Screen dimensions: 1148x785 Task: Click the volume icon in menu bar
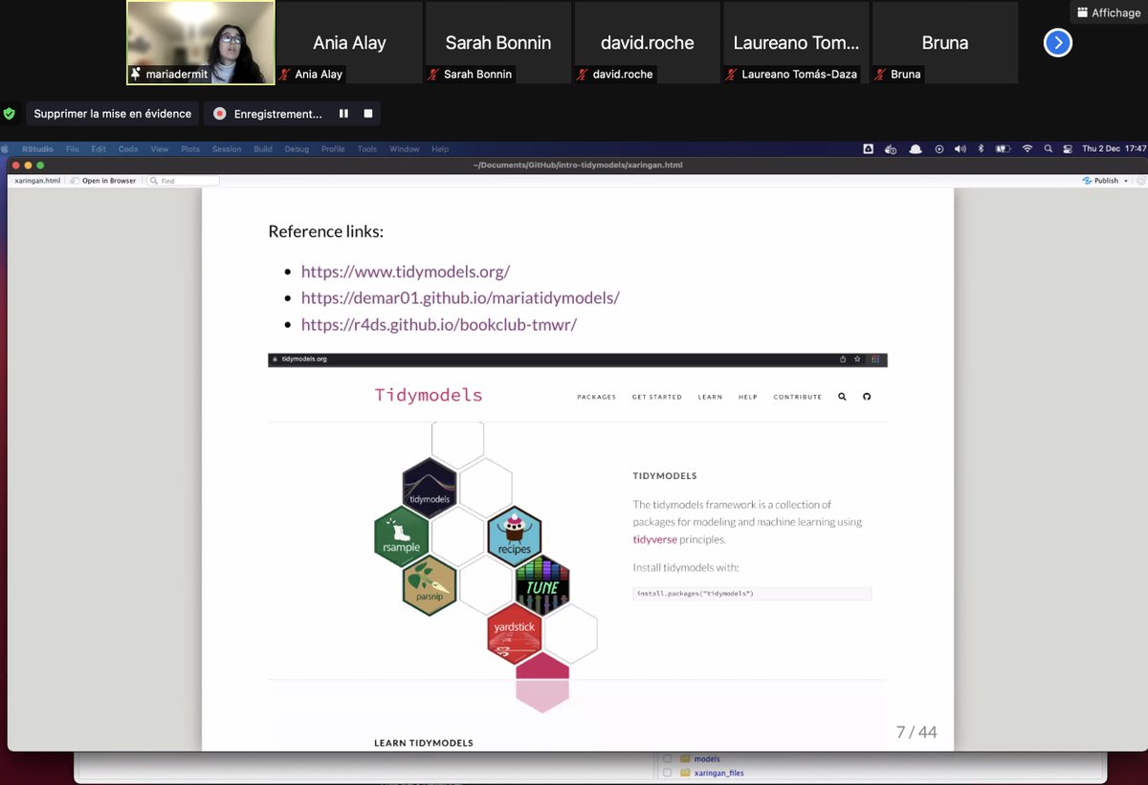(960, 149)
